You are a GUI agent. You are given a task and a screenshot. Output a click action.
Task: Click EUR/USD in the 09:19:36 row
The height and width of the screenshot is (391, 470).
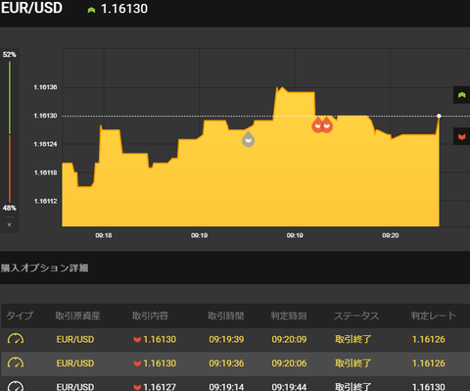tap(75, 364)
